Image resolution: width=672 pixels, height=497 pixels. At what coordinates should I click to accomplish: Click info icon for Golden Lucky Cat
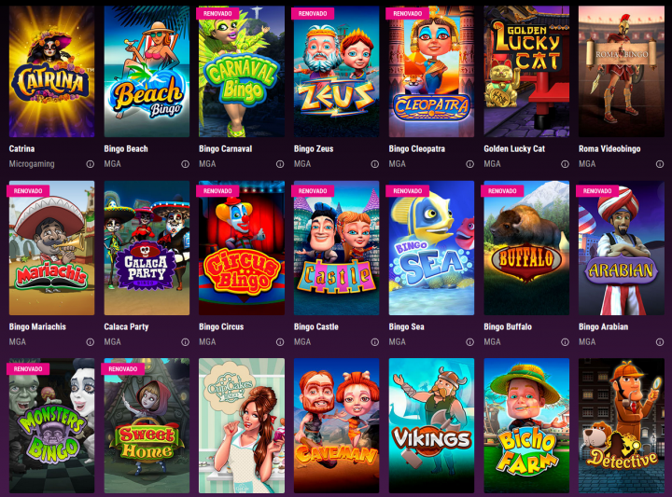[565, 164]
